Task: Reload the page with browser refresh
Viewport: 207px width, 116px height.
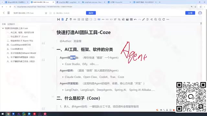Action: 10,7
